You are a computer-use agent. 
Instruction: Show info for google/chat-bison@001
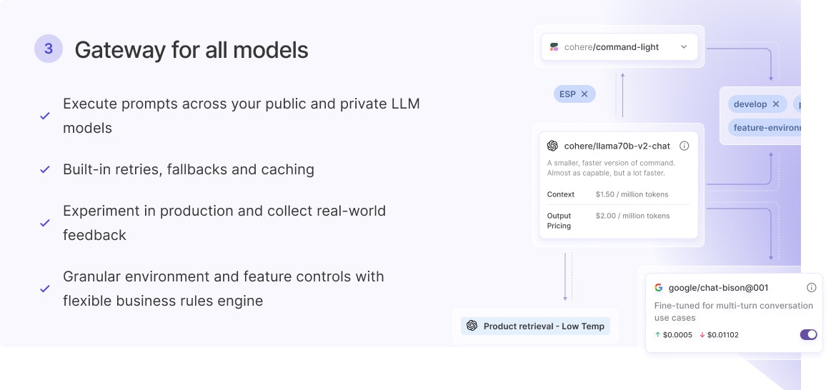click(812, 288)
